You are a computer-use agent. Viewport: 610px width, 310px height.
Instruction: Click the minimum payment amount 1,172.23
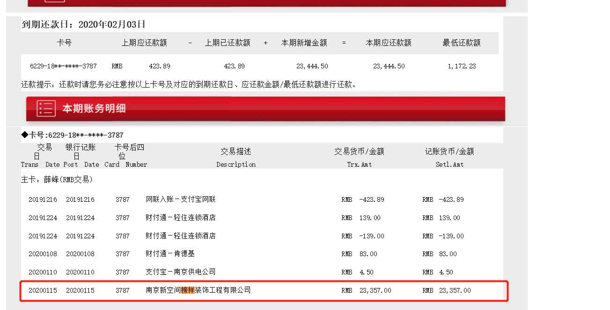[x=462, y=66]
